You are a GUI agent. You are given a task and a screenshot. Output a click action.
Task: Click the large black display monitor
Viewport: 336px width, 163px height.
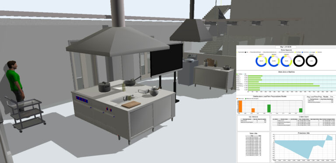tap(167, 60)
